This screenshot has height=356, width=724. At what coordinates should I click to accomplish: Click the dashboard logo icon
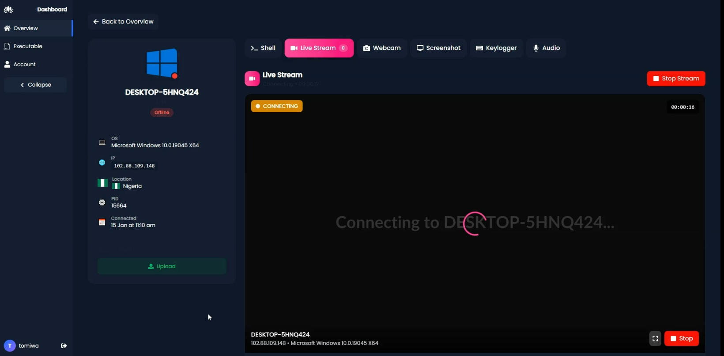[8, 9]
